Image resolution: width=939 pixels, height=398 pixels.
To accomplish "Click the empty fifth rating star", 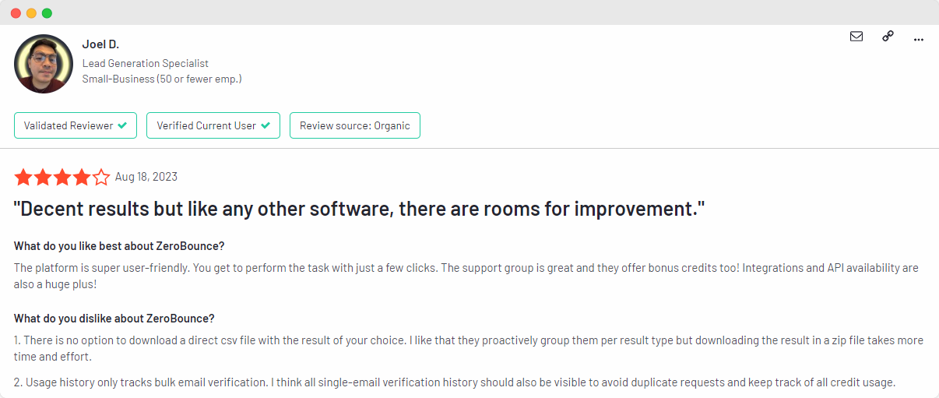I will pos(101,177).
